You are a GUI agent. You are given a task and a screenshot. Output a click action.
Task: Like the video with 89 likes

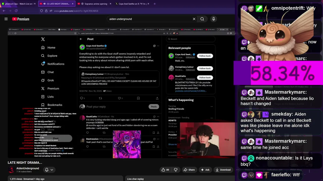tap(165, 170)
